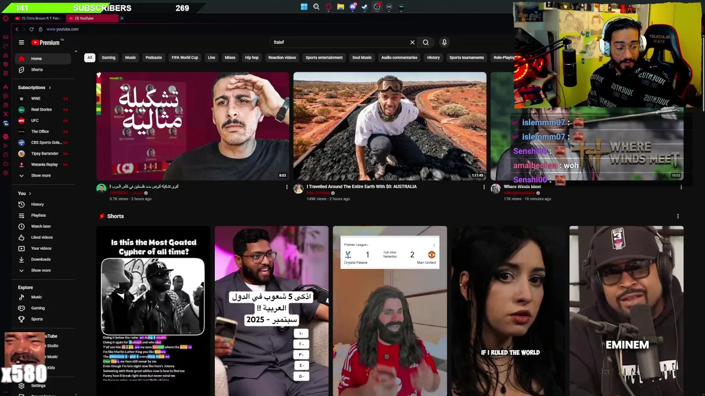Open options for the Arabic football video
Viewport: 705px width, 396px height.
click(x=286, y=187)
